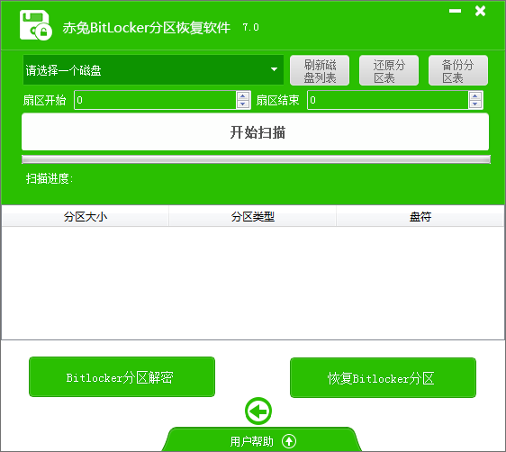Click the 还原分区表 button

click(389, 70)
